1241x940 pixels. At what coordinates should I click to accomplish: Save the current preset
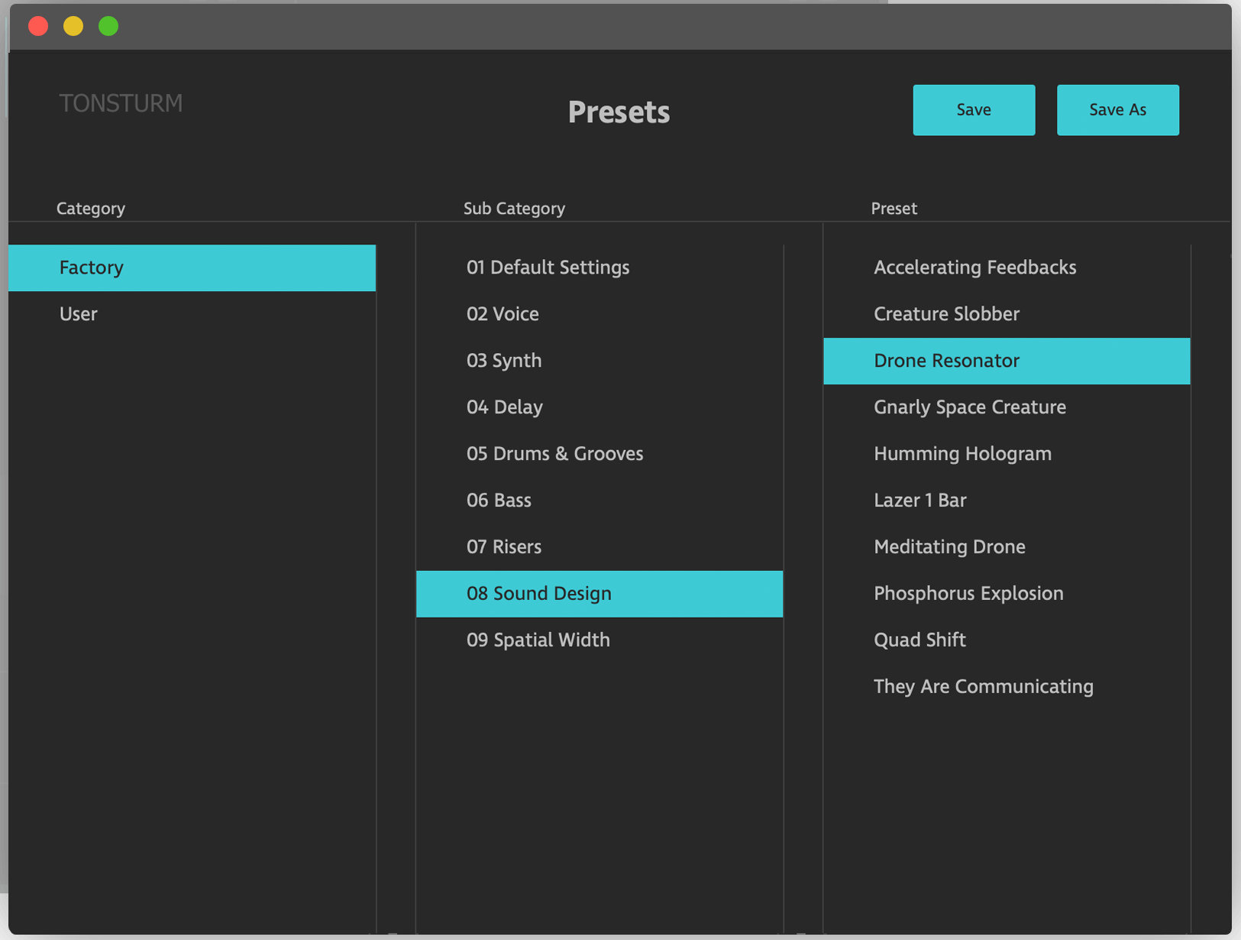(x=974, y=110)
